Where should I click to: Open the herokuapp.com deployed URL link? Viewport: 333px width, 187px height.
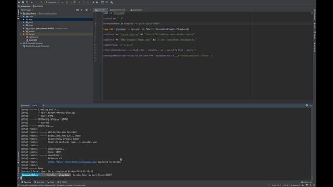pos(72,162)
